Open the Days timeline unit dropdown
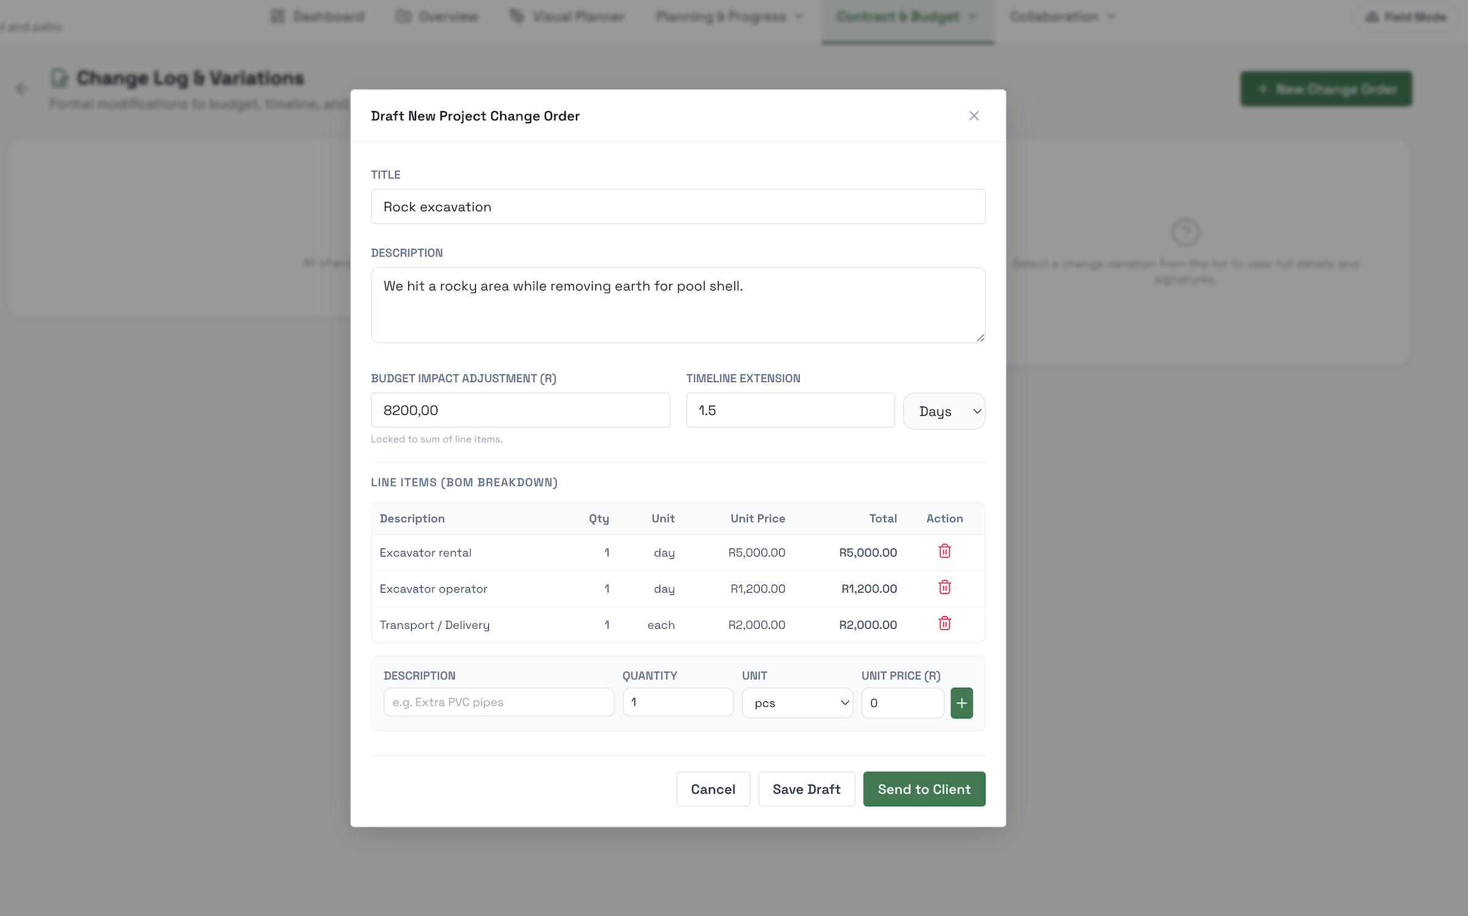The height and width of the screenshot is (916, 1468). coord(944,411)
